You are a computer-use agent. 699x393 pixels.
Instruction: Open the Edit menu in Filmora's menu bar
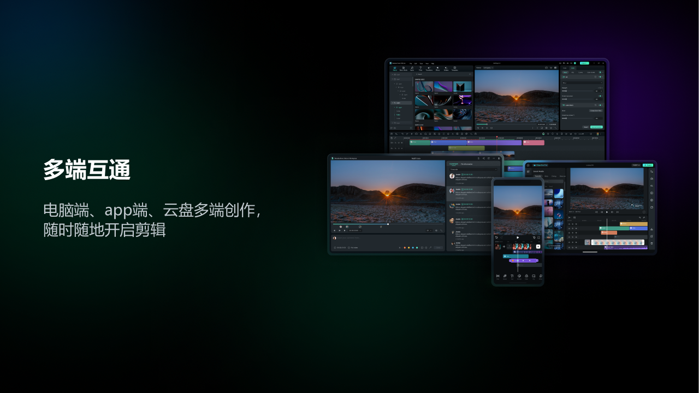click(x=416, y=64)
